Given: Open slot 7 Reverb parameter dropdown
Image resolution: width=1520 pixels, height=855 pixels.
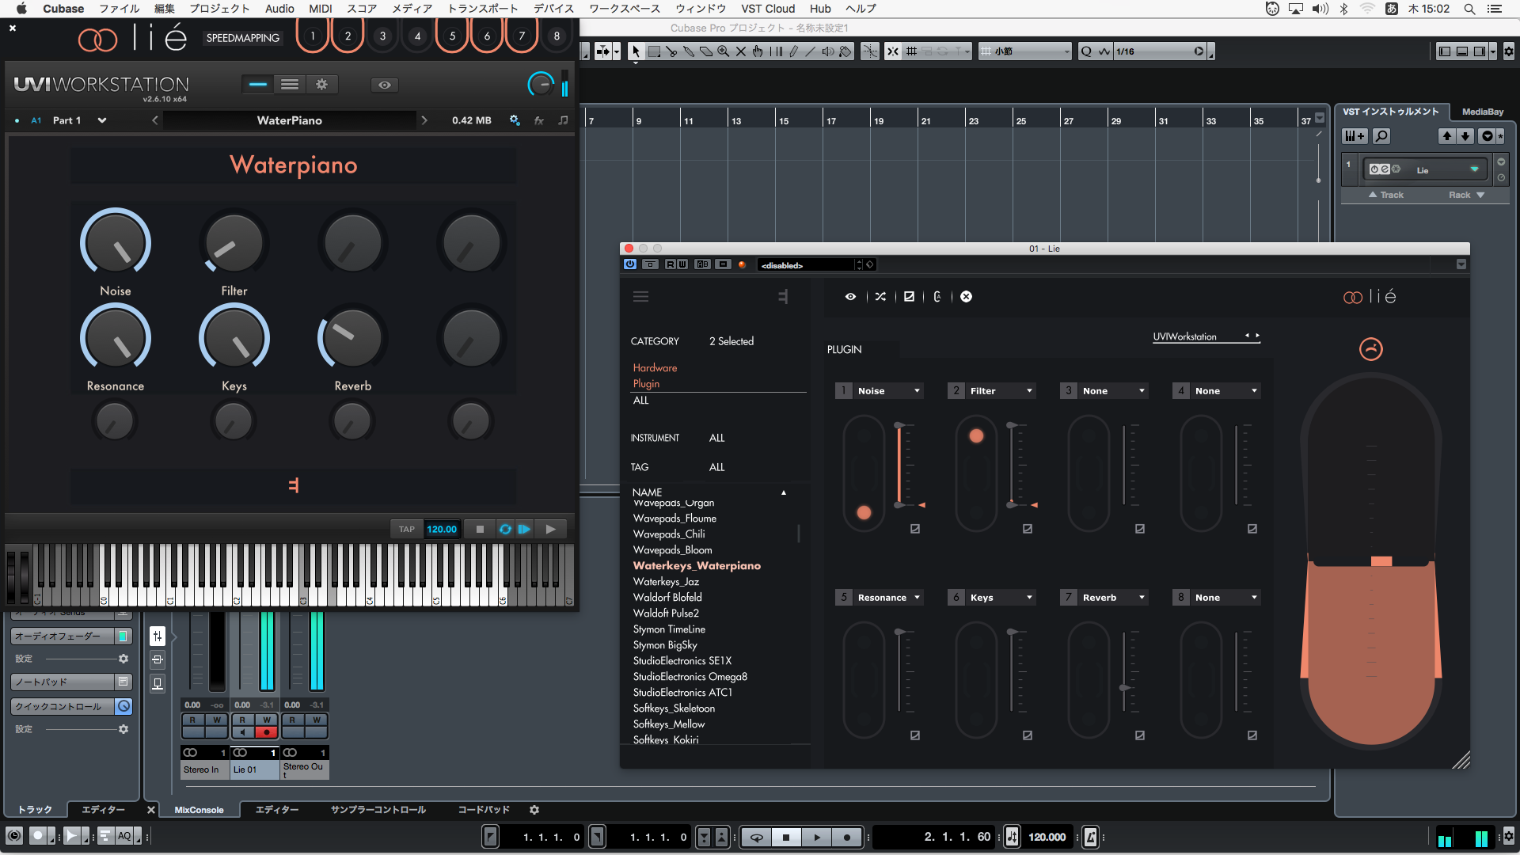Looking at the screenshot, I should (1113, 598).
